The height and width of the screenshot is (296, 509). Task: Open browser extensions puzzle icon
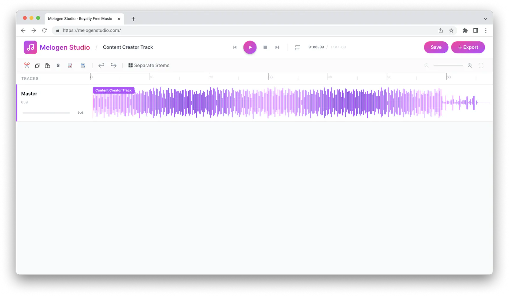pos(465,30)
